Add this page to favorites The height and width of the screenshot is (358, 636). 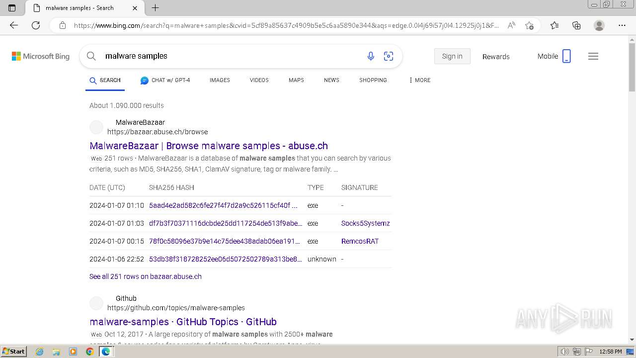tap(529, 25)
